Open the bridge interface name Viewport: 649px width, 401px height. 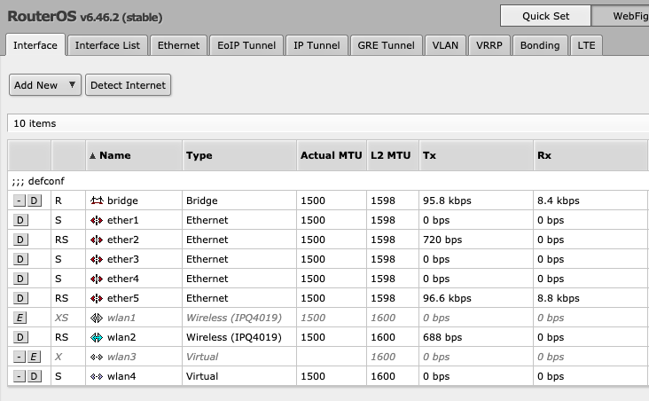click(x=122, y=200)
